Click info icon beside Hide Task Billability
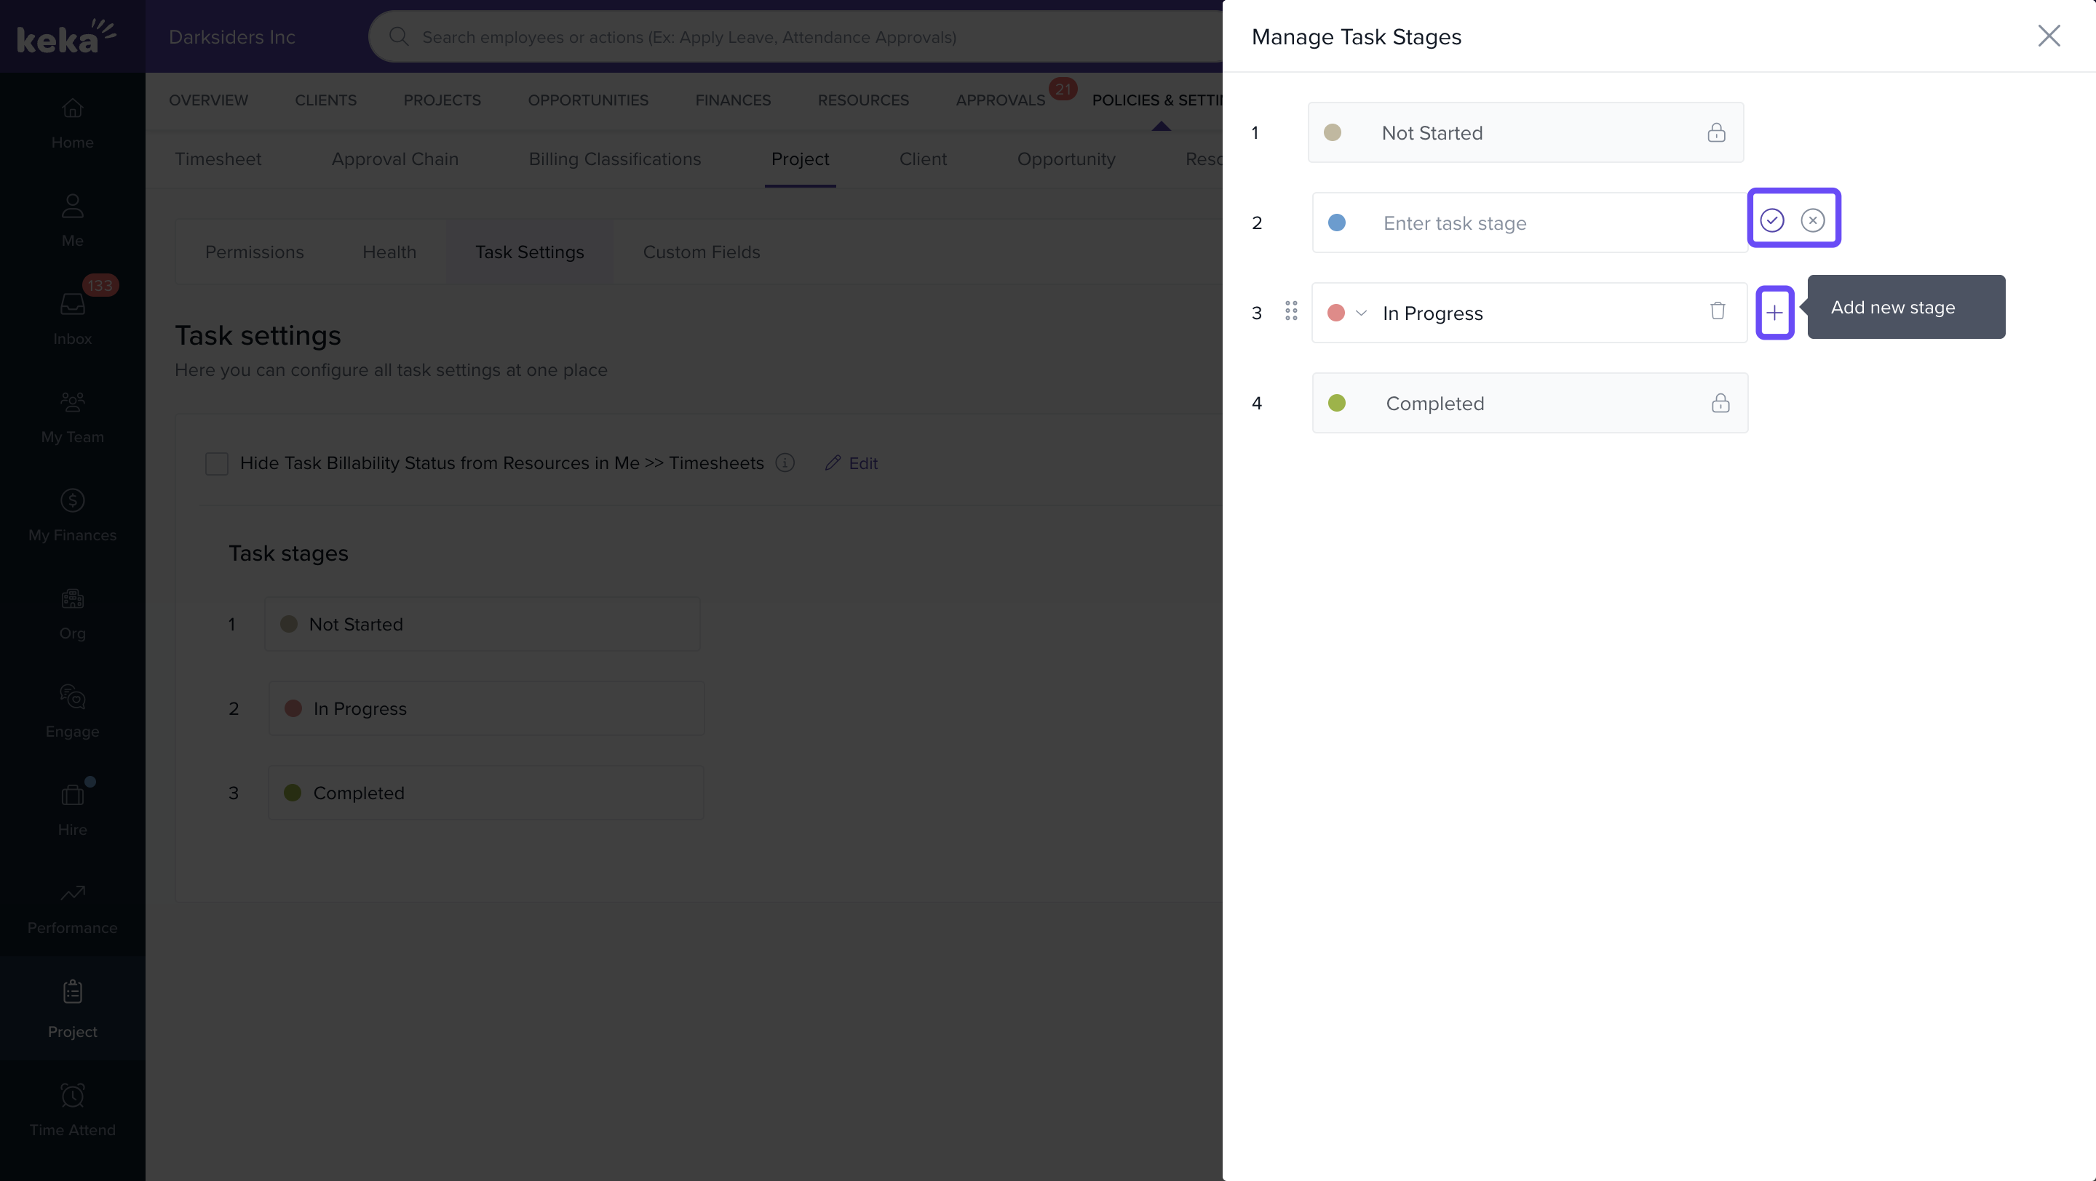Viewport: 2096px width, 1181px height. point(785,463)
